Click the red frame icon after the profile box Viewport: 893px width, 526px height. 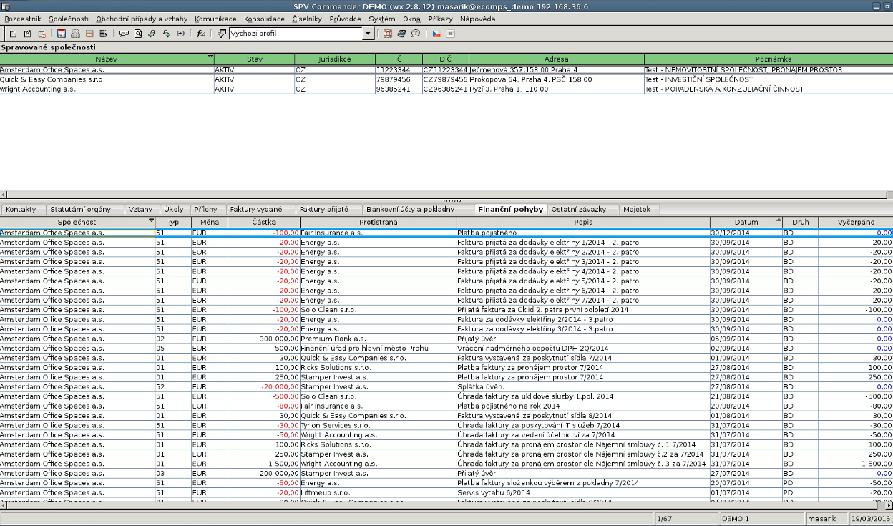click(388, 34)
